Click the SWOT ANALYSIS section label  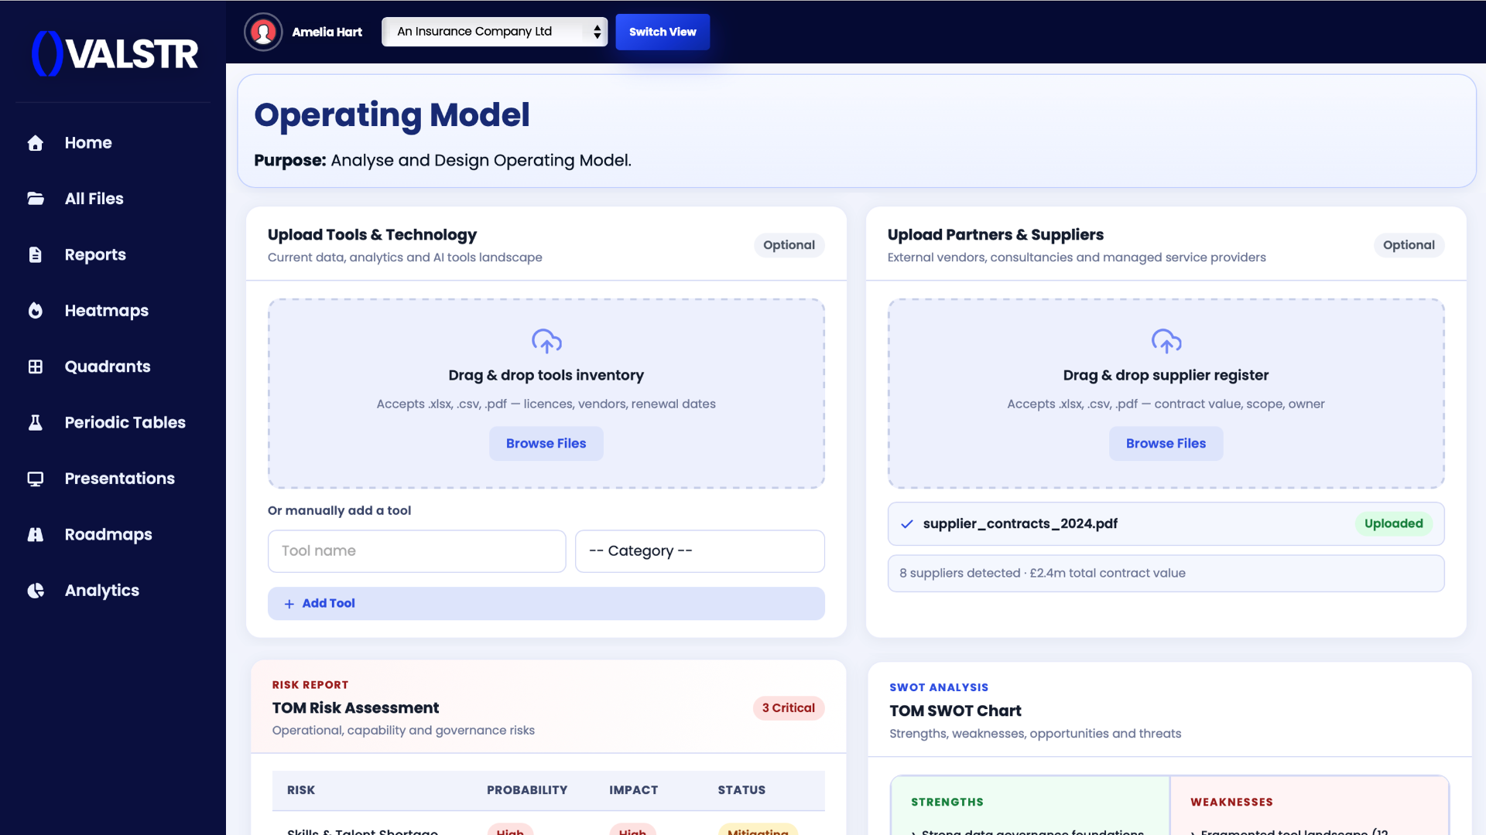(939, 687)
